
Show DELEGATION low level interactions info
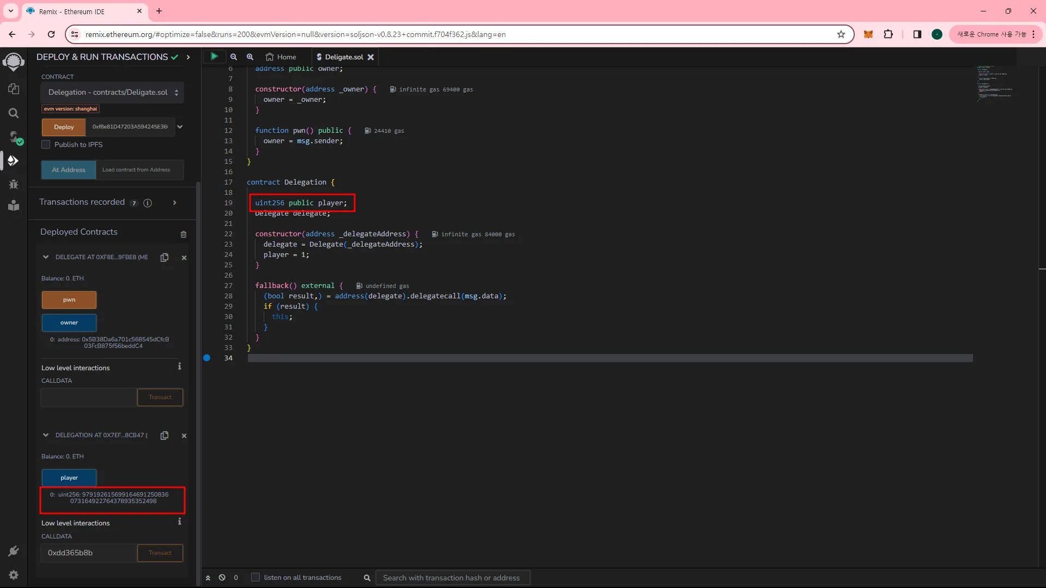click(179, 522)
